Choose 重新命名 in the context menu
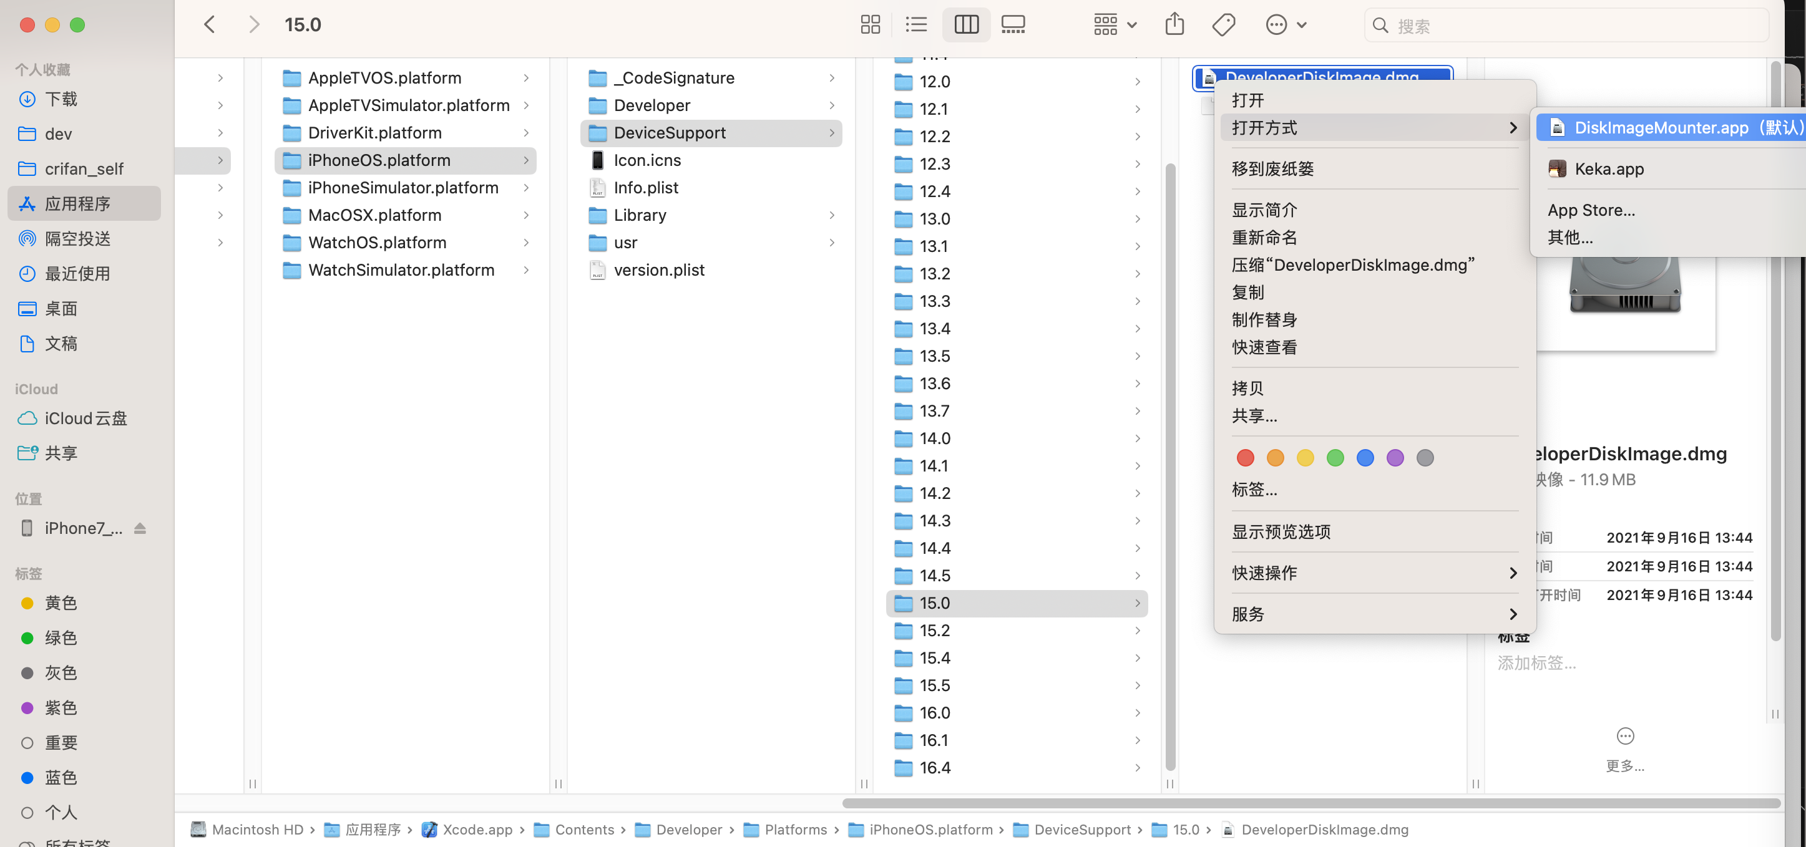The width and height of the screenshot is (1806, 847). 1374,238
